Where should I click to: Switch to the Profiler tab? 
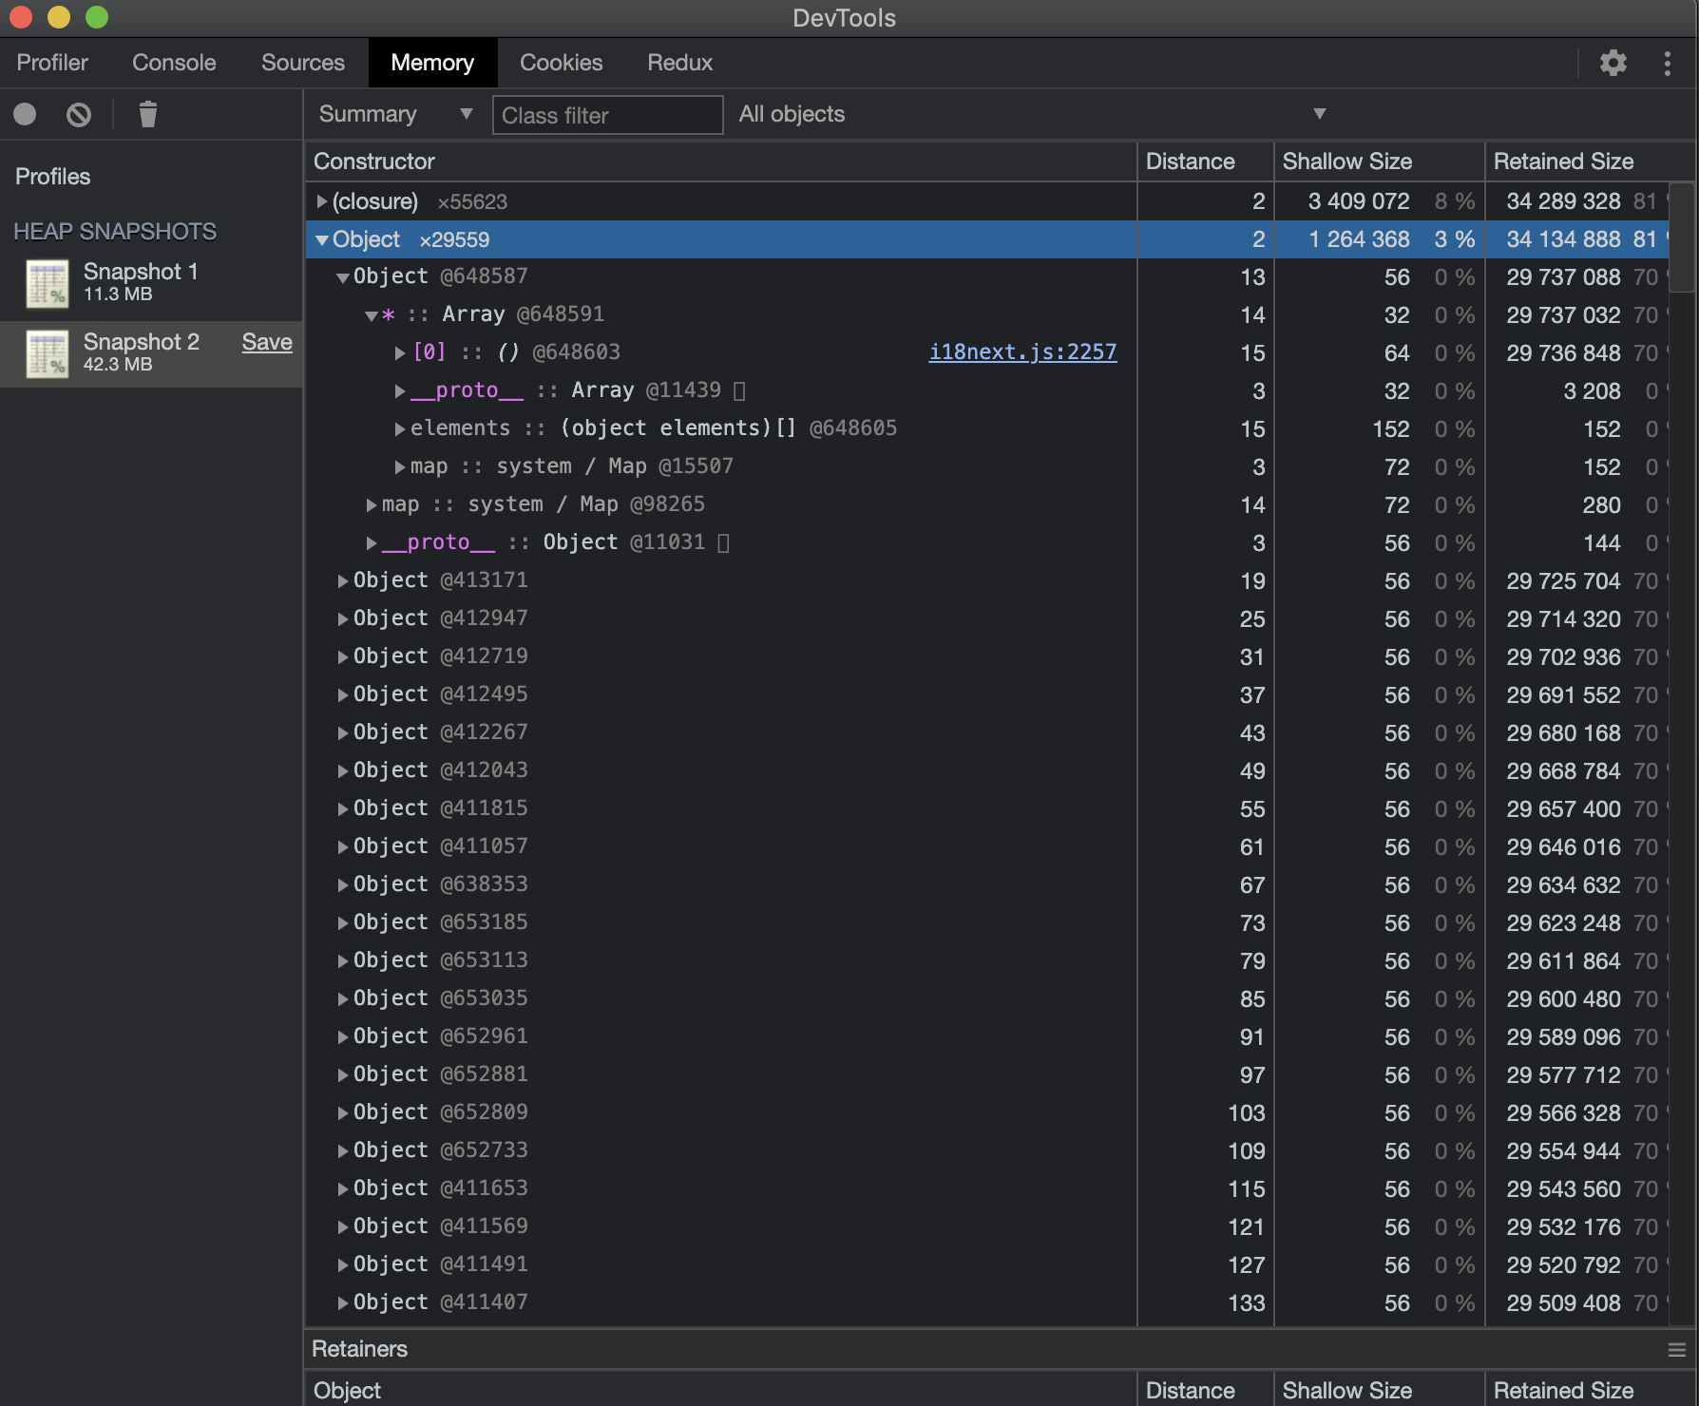click(52, 63)
